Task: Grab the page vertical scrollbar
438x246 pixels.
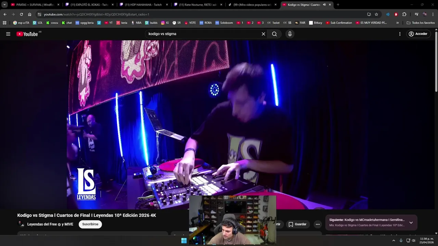Action: tap(436, 61)
